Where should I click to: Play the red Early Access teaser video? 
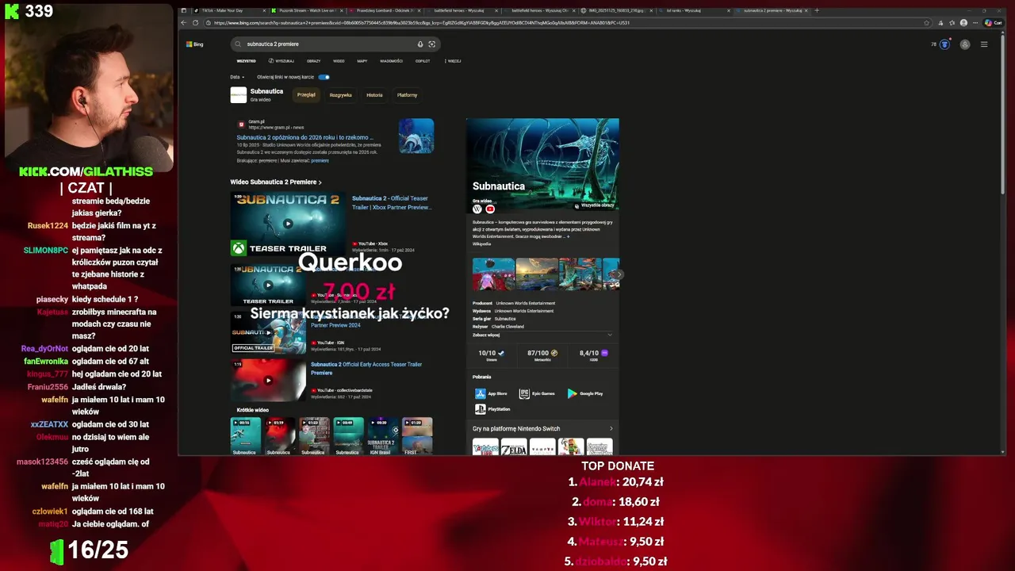[268, 380]
